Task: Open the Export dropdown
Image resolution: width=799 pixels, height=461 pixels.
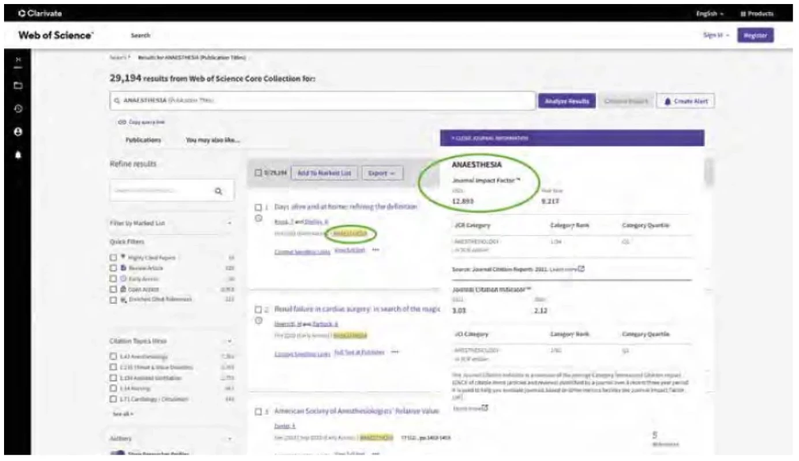Action: pyautogui.click(x=382, y=173)
